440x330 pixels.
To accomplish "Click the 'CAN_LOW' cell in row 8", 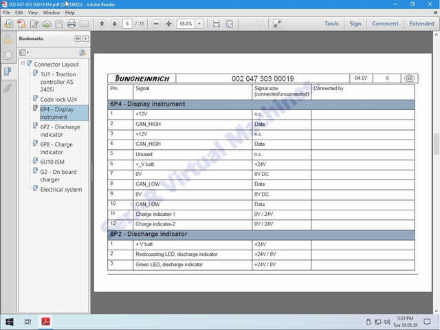I will [x=192, y=184].
